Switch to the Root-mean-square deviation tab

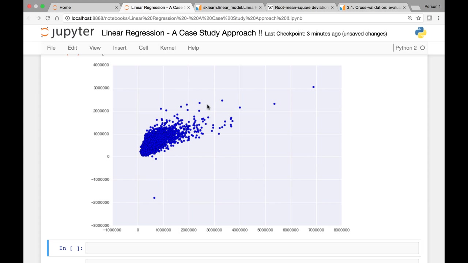(301, 7)
